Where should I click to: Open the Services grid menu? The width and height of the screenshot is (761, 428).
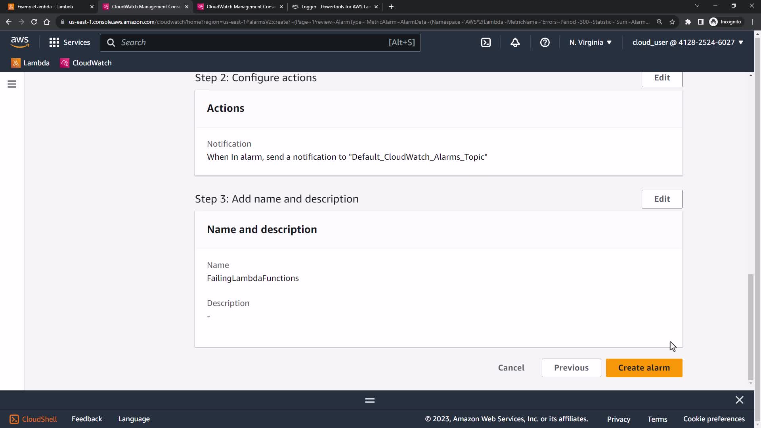point(70,42)
